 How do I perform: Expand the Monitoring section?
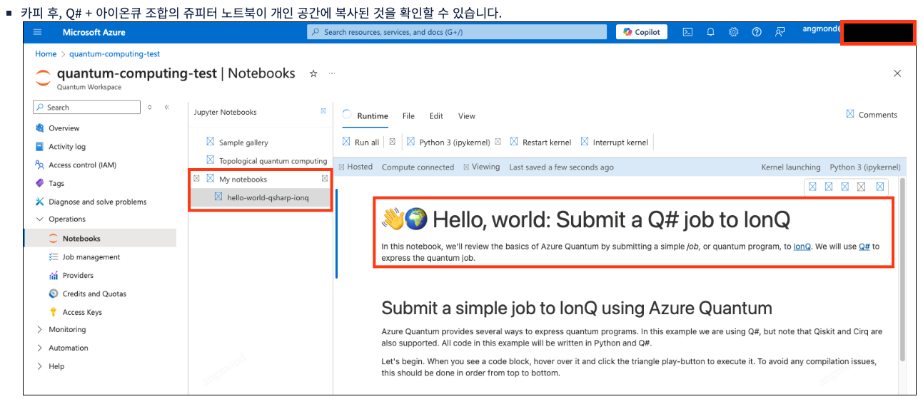click(x=39, y=330)
